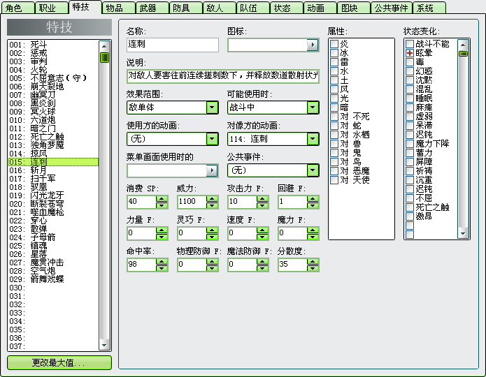Select skill 016: 斩月
This screenshot has width=486, height=377.
(53, 170)
